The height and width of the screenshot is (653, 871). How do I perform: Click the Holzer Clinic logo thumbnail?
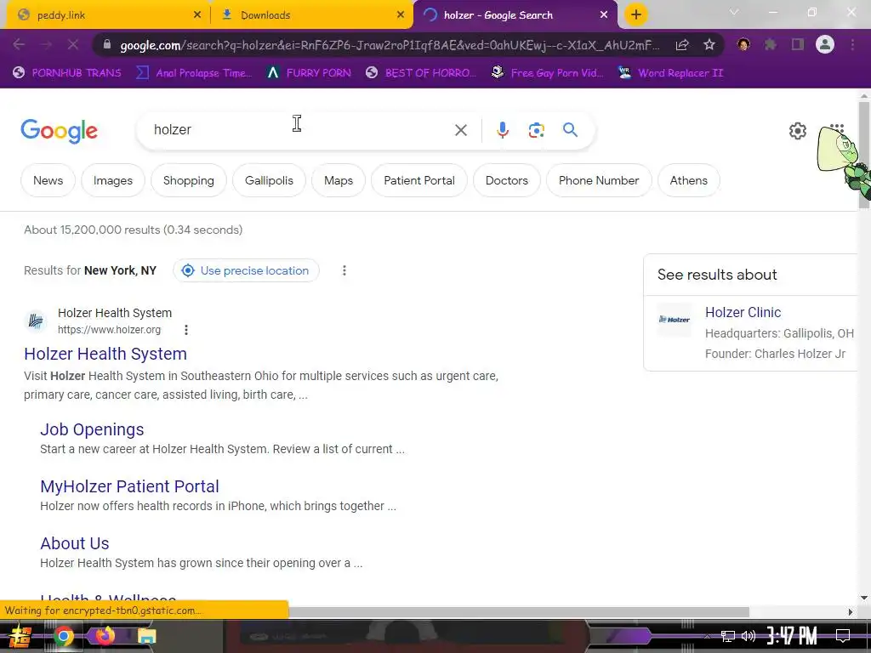(675, 320)
